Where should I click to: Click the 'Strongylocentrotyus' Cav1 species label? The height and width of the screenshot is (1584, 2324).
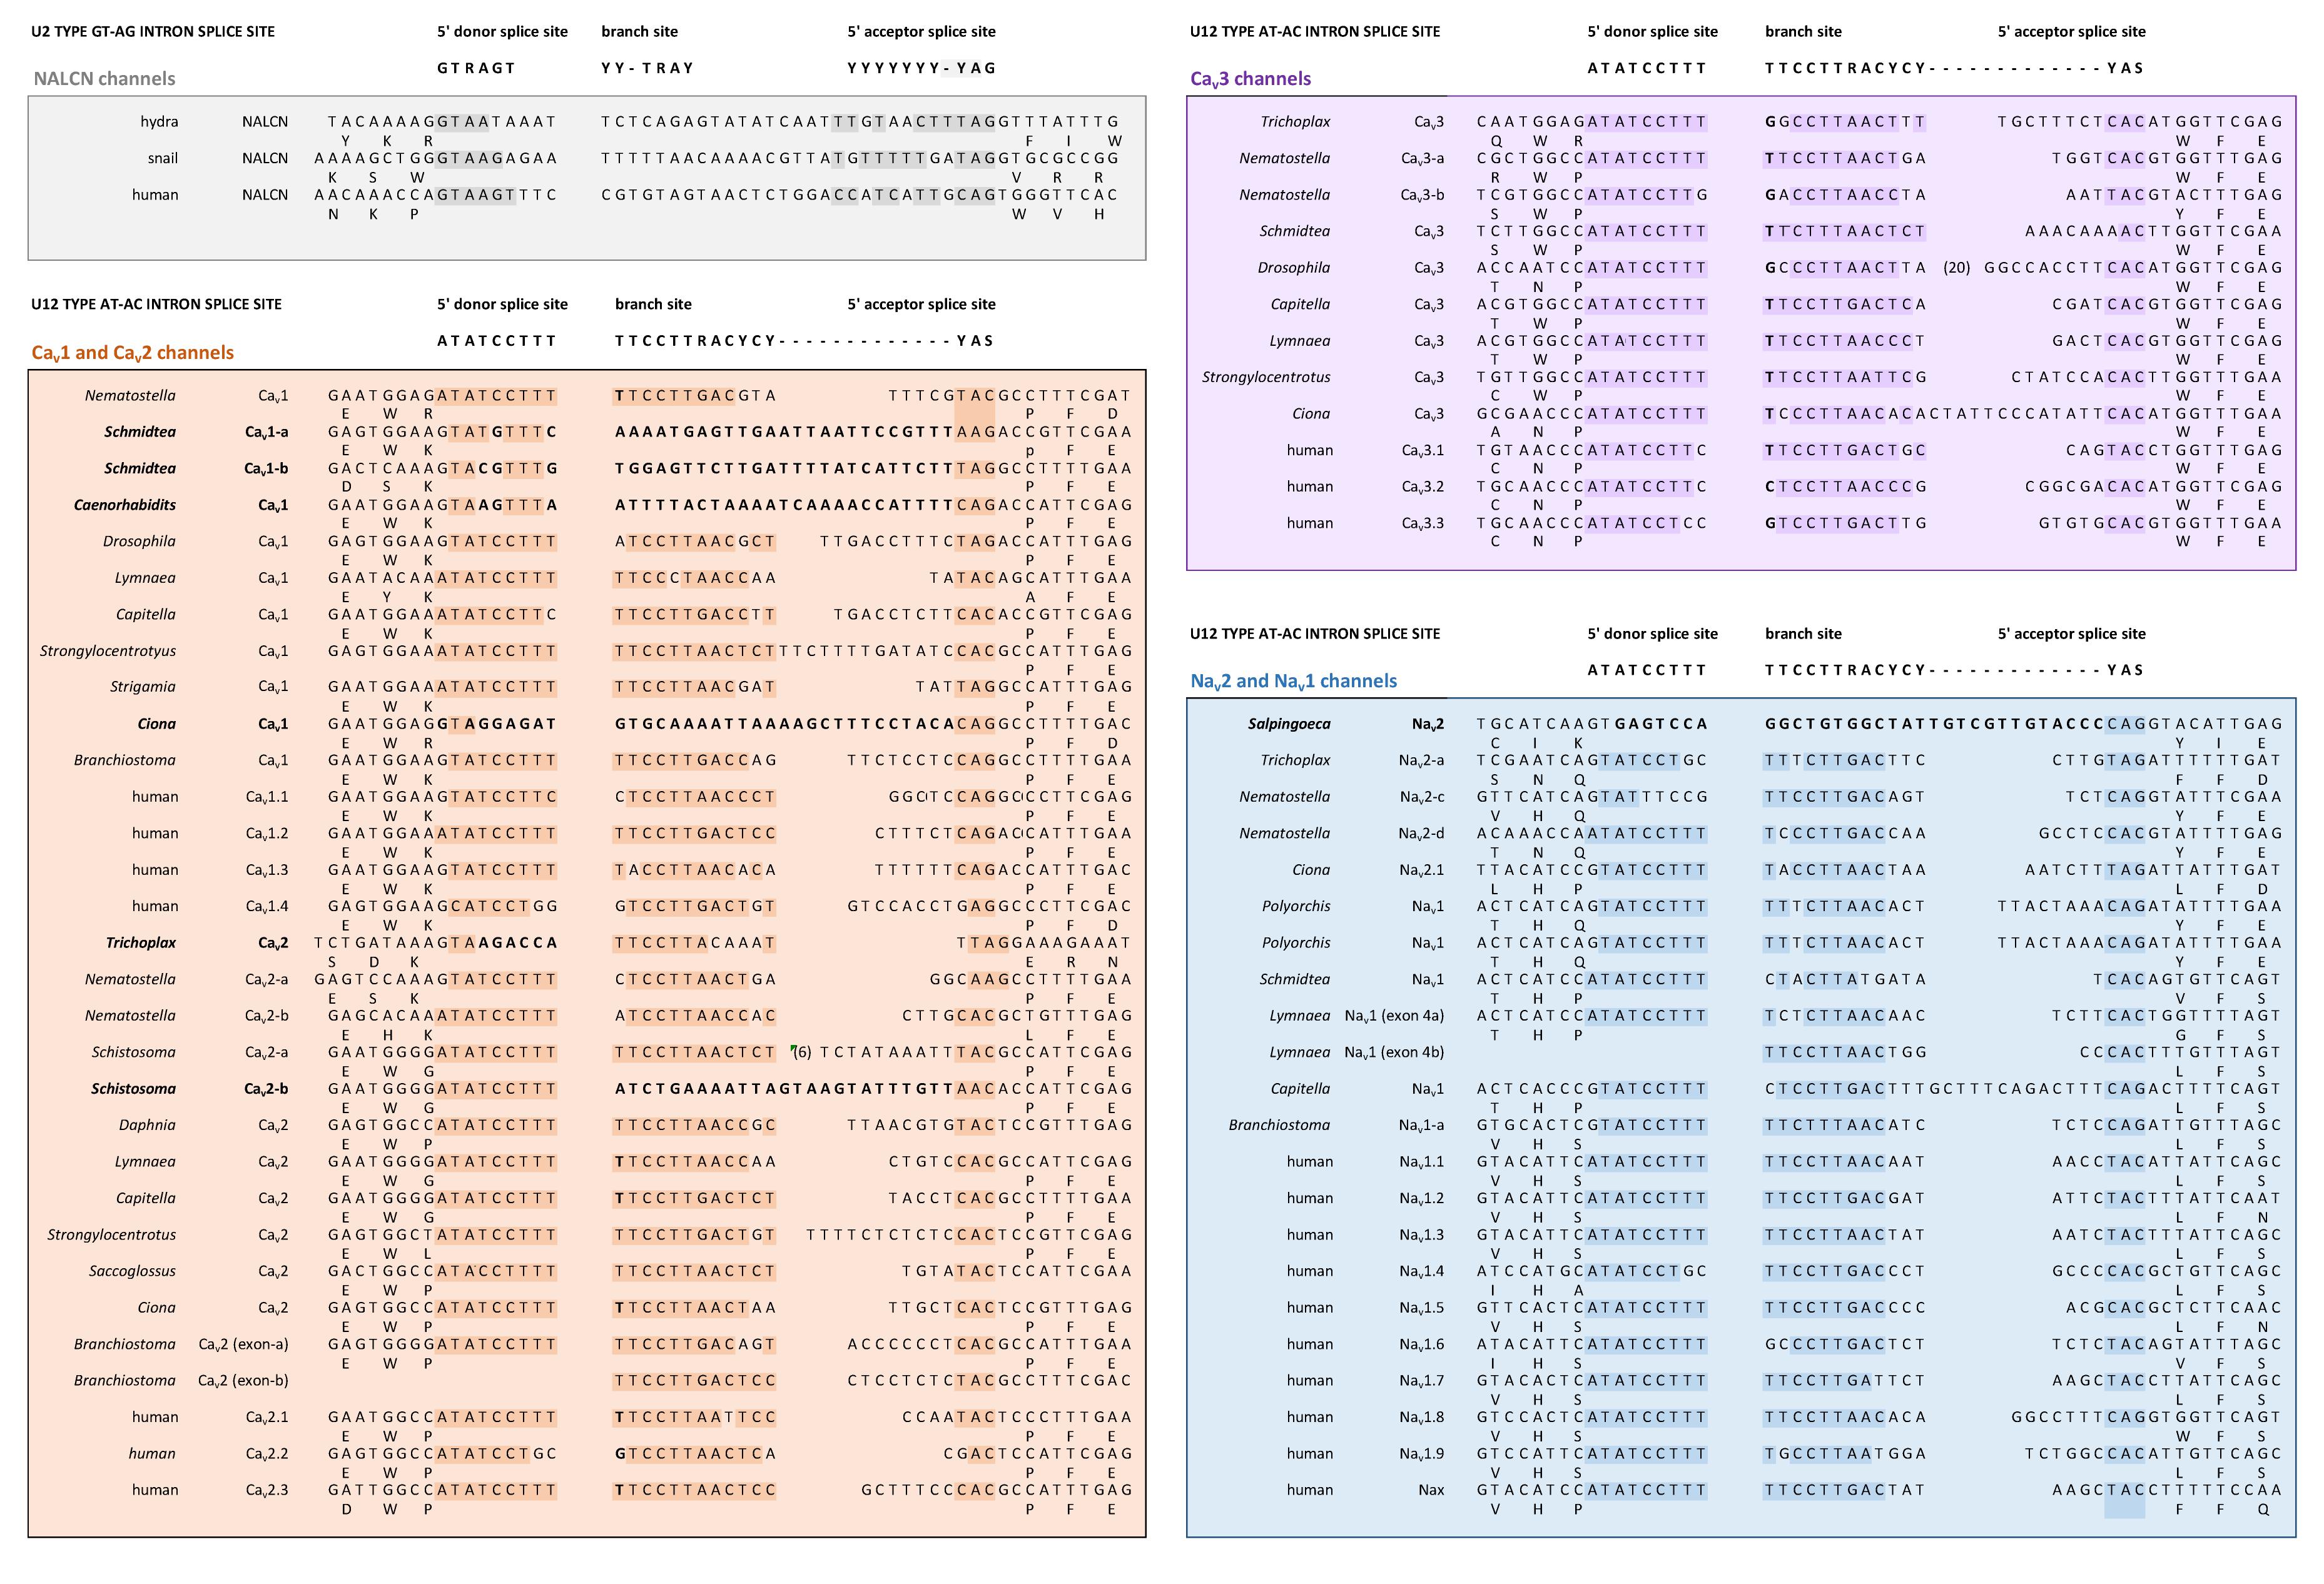click(108, 650)
